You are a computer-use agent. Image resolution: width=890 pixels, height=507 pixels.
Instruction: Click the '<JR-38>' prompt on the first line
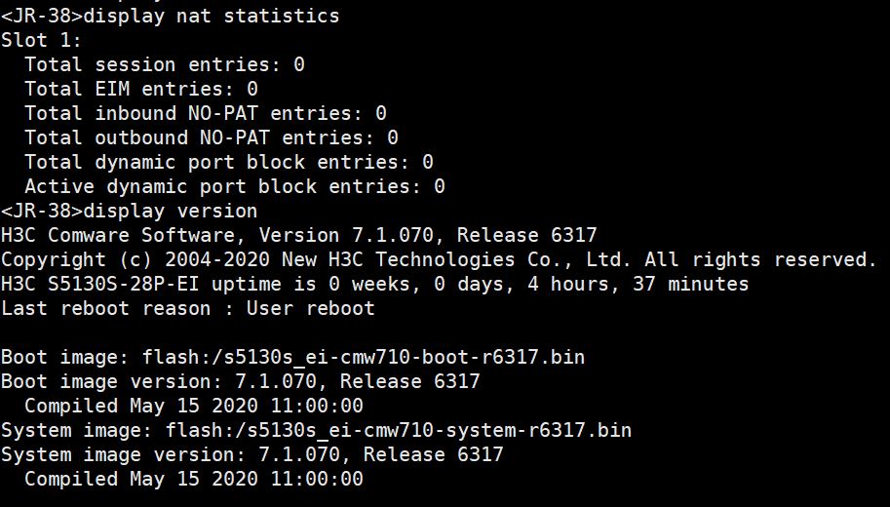pyautogui.click(x=42, y=16)
